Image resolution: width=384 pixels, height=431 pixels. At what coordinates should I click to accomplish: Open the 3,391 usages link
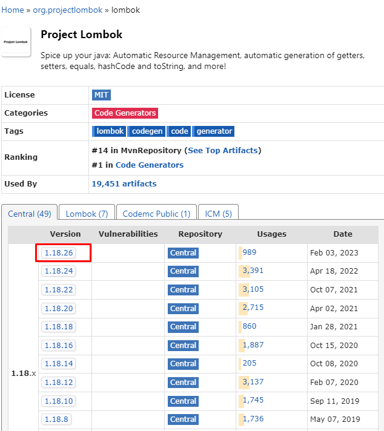pos(253,271)
